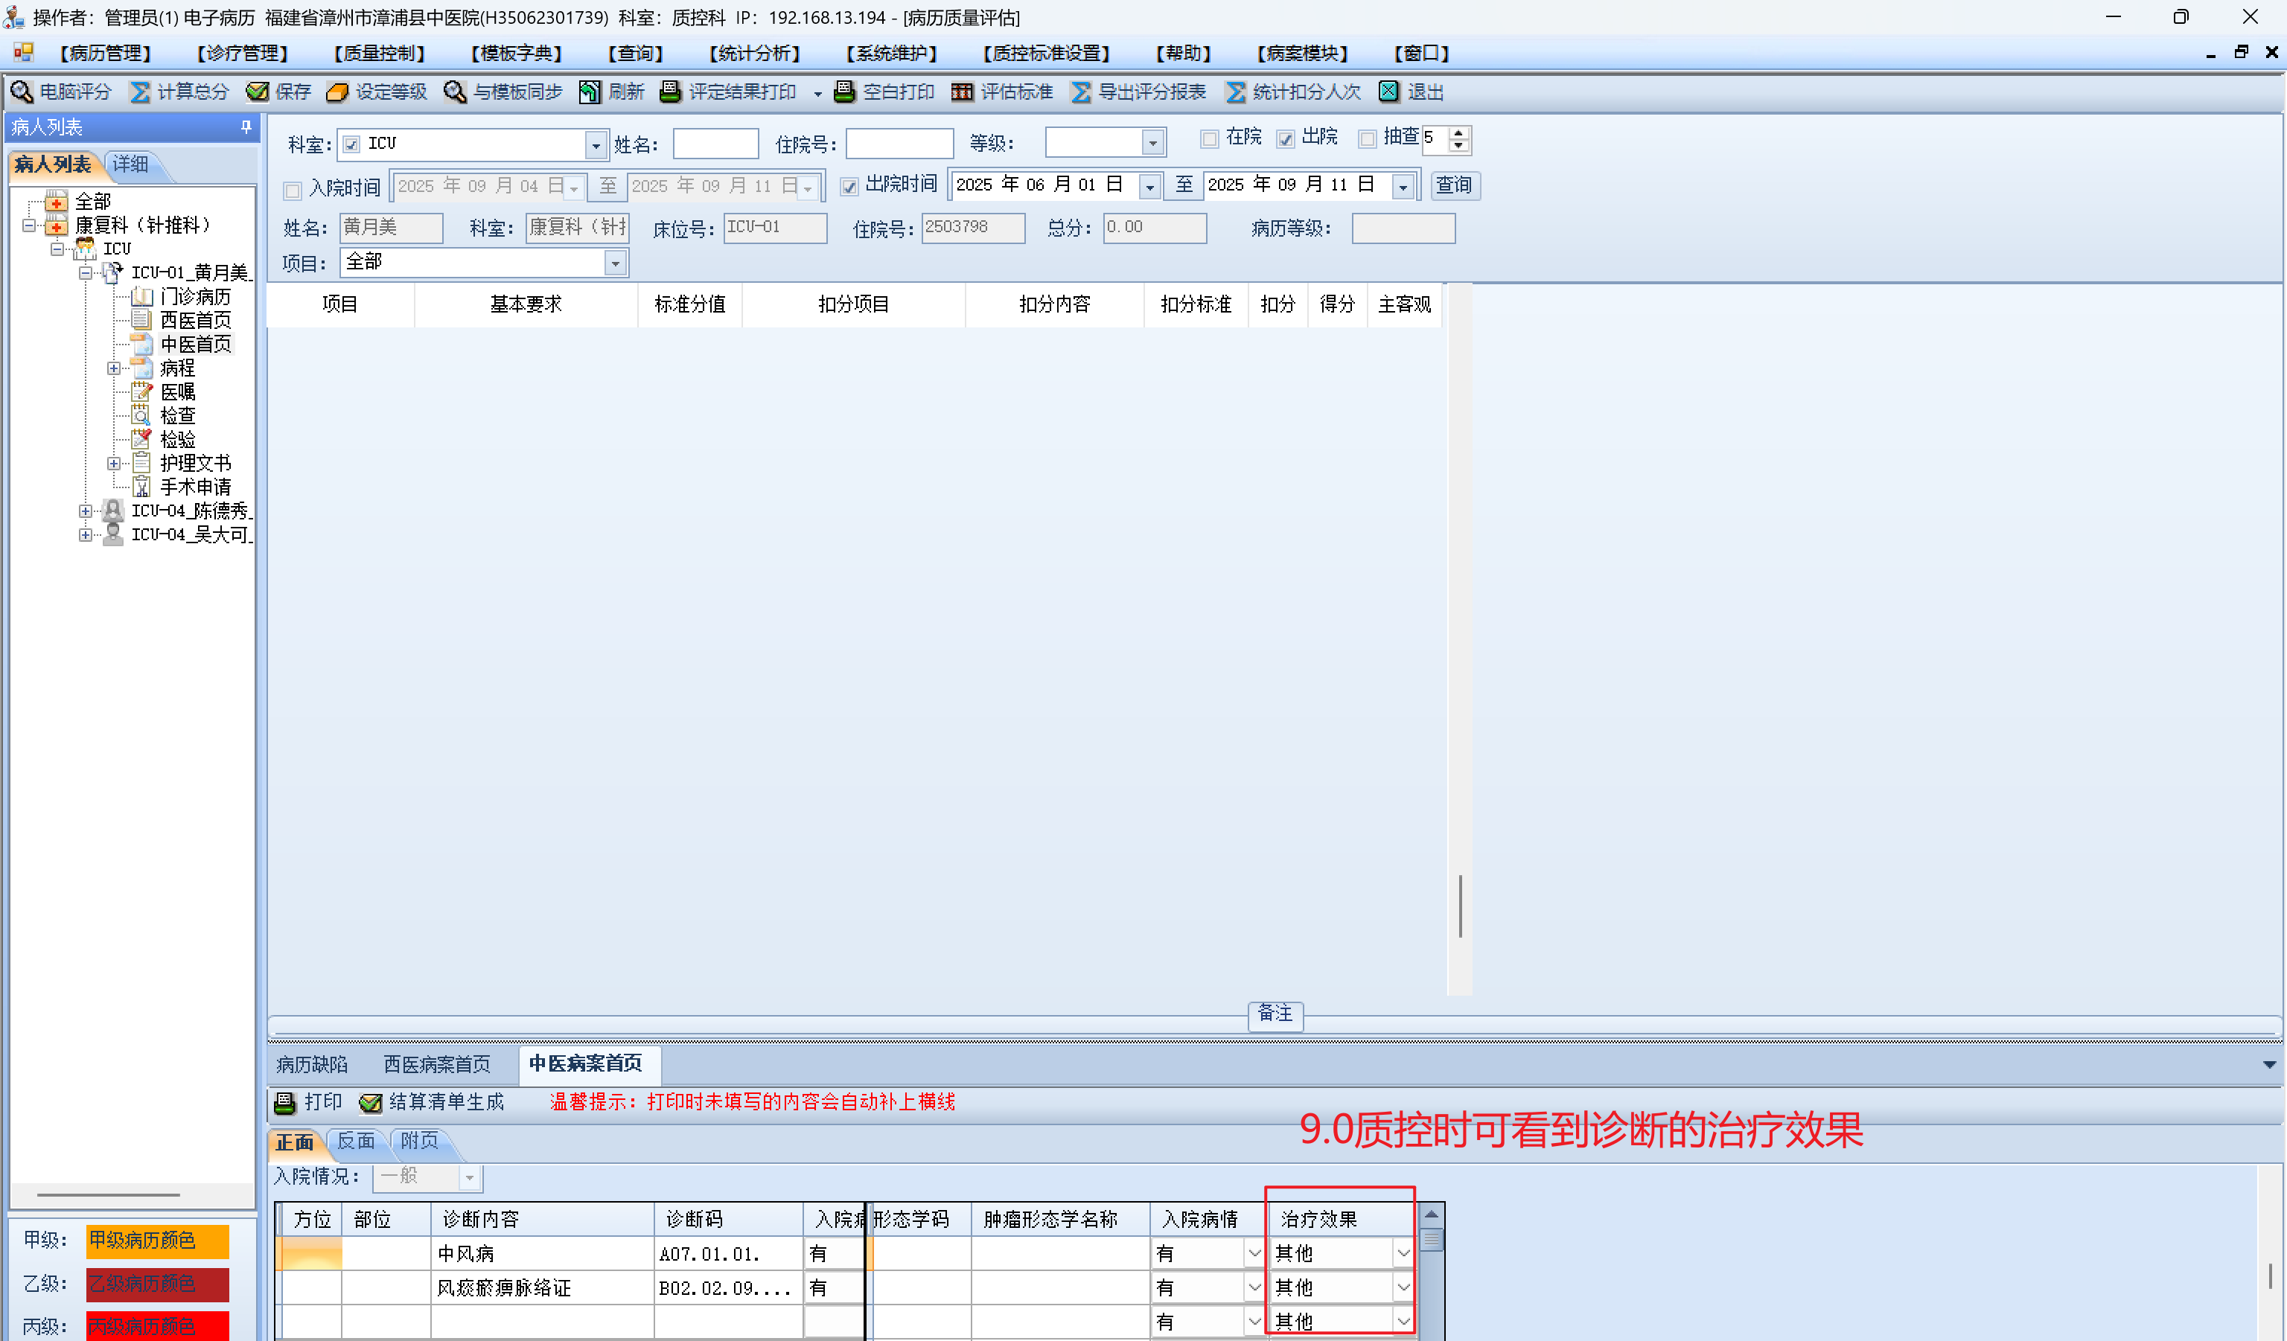
Task: Open the 项目 dropdown showing 全部
Action: coord(616,263)
